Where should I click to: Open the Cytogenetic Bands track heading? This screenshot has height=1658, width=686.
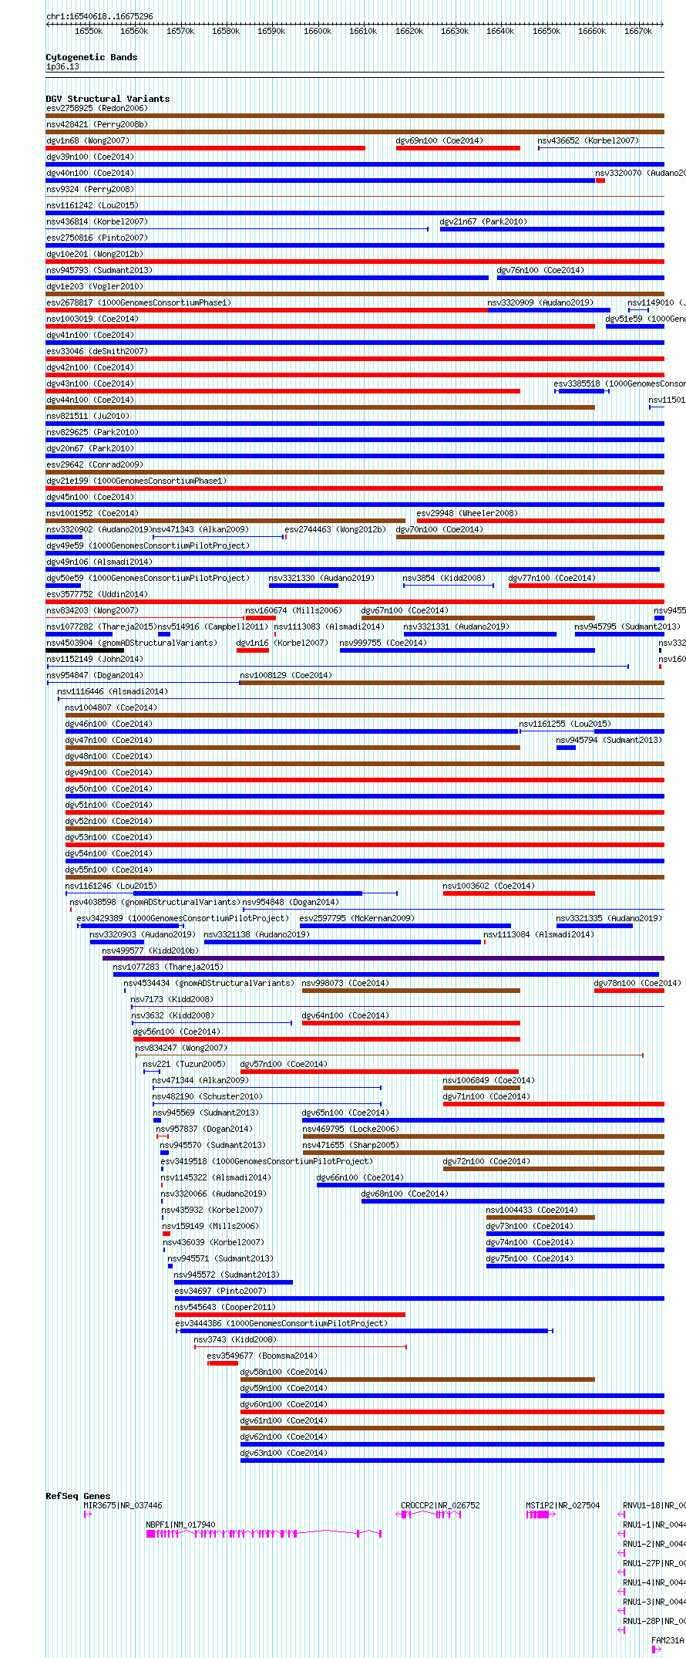point(92,57)
